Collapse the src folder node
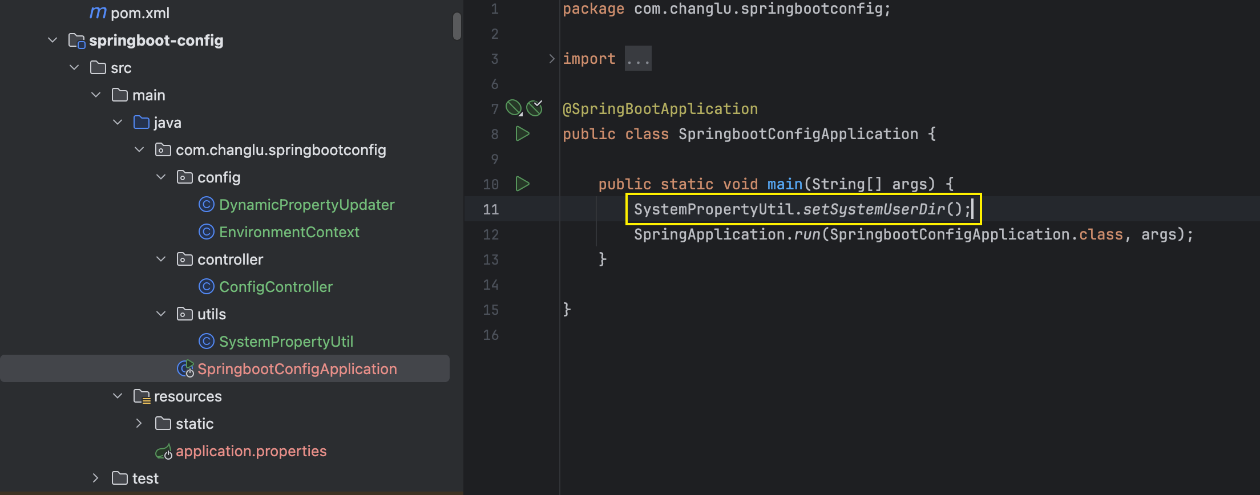1260x495 pixels. [74, 67]
